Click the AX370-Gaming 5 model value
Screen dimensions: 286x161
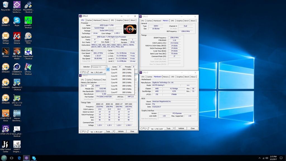click(166, 85)
